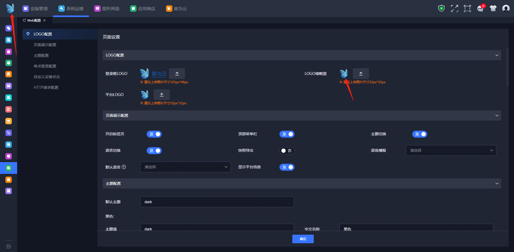Turn off the 主题切换 switch
The height and width of the screenshot is (252, 514).
pos(419,134)
